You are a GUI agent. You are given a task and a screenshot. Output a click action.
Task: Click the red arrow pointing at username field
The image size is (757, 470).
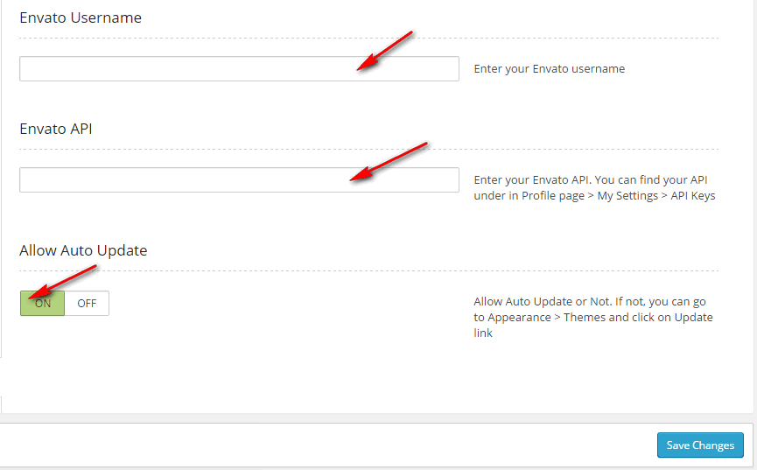[385, 52]
